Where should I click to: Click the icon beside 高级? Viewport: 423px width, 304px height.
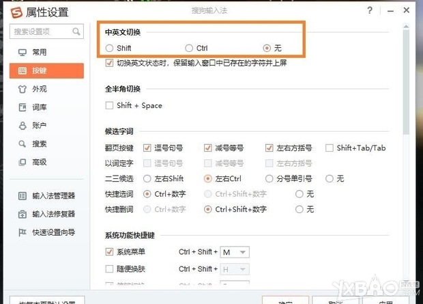point(23,162)
